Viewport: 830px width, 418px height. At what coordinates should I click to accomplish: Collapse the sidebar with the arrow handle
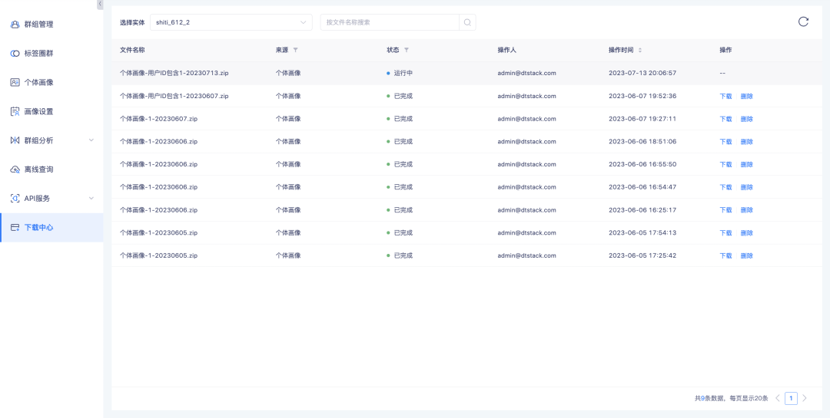100,5
